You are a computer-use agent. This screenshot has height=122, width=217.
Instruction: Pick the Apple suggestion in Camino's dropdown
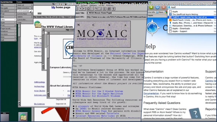192,12
